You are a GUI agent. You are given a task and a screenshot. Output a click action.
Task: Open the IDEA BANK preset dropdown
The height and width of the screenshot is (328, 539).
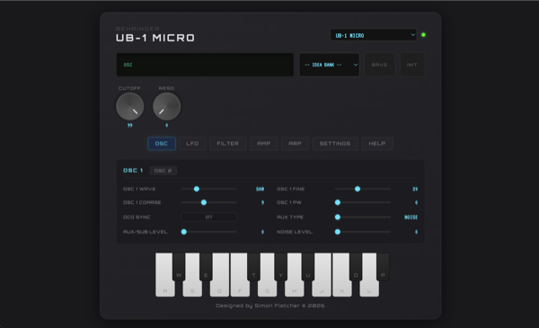330,65
